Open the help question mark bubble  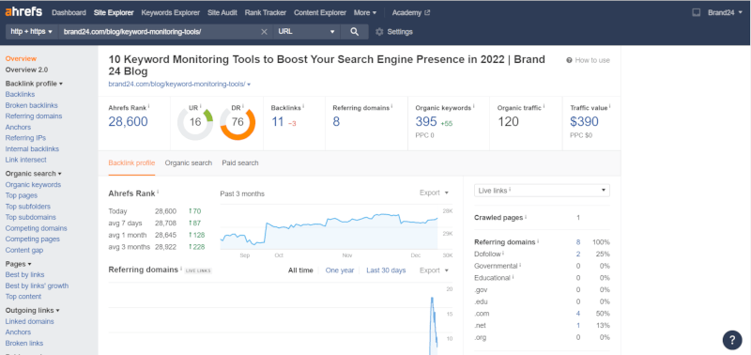[732, 340]
